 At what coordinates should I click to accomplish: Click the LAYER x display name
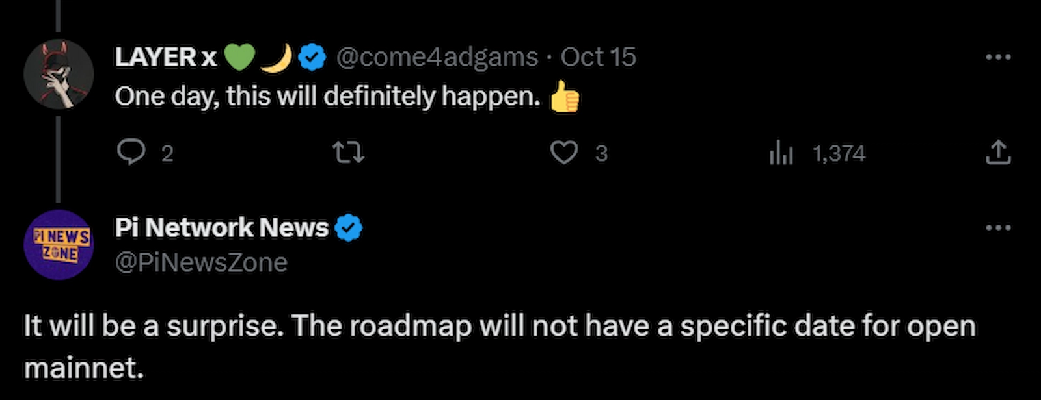point(166,57)
